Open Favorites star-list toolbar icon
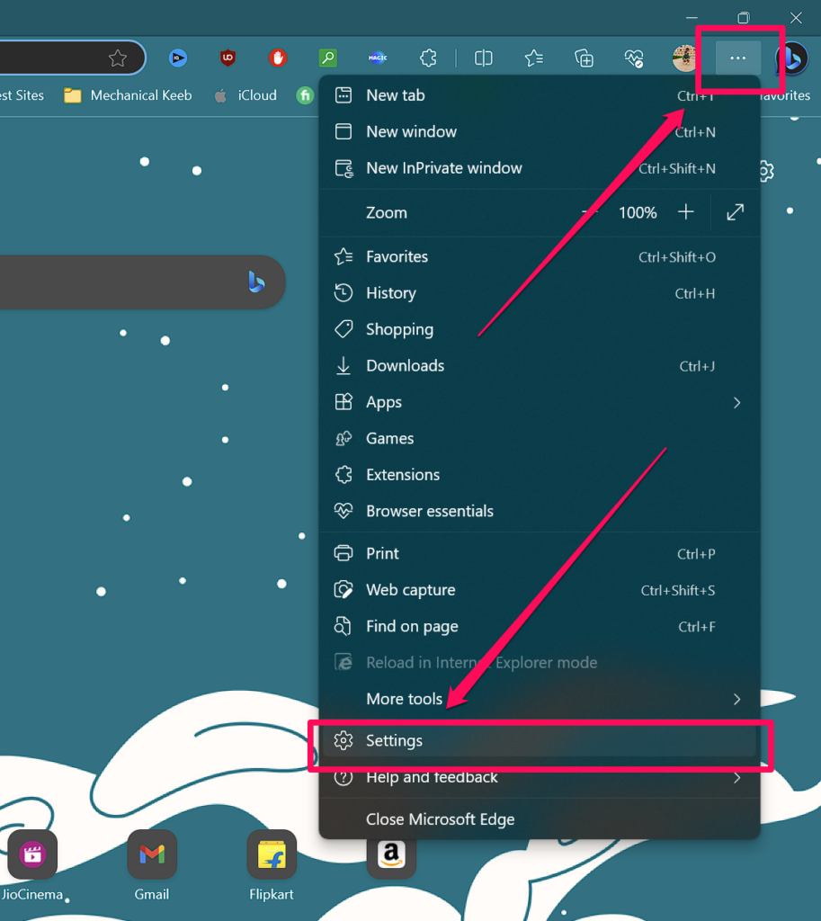The image size is (821, 921). click(534, 58)
